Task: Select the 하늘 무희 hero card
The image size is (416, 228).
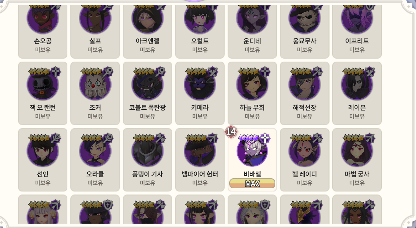Action: [x=252, y=93]
